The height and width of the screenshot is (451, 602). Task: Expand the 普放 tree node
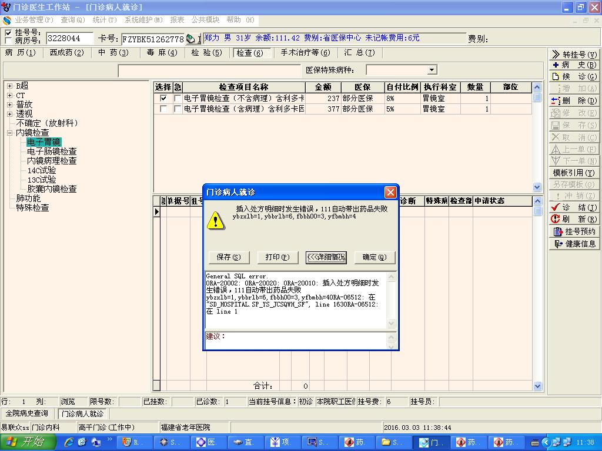(x=9, y=105)
